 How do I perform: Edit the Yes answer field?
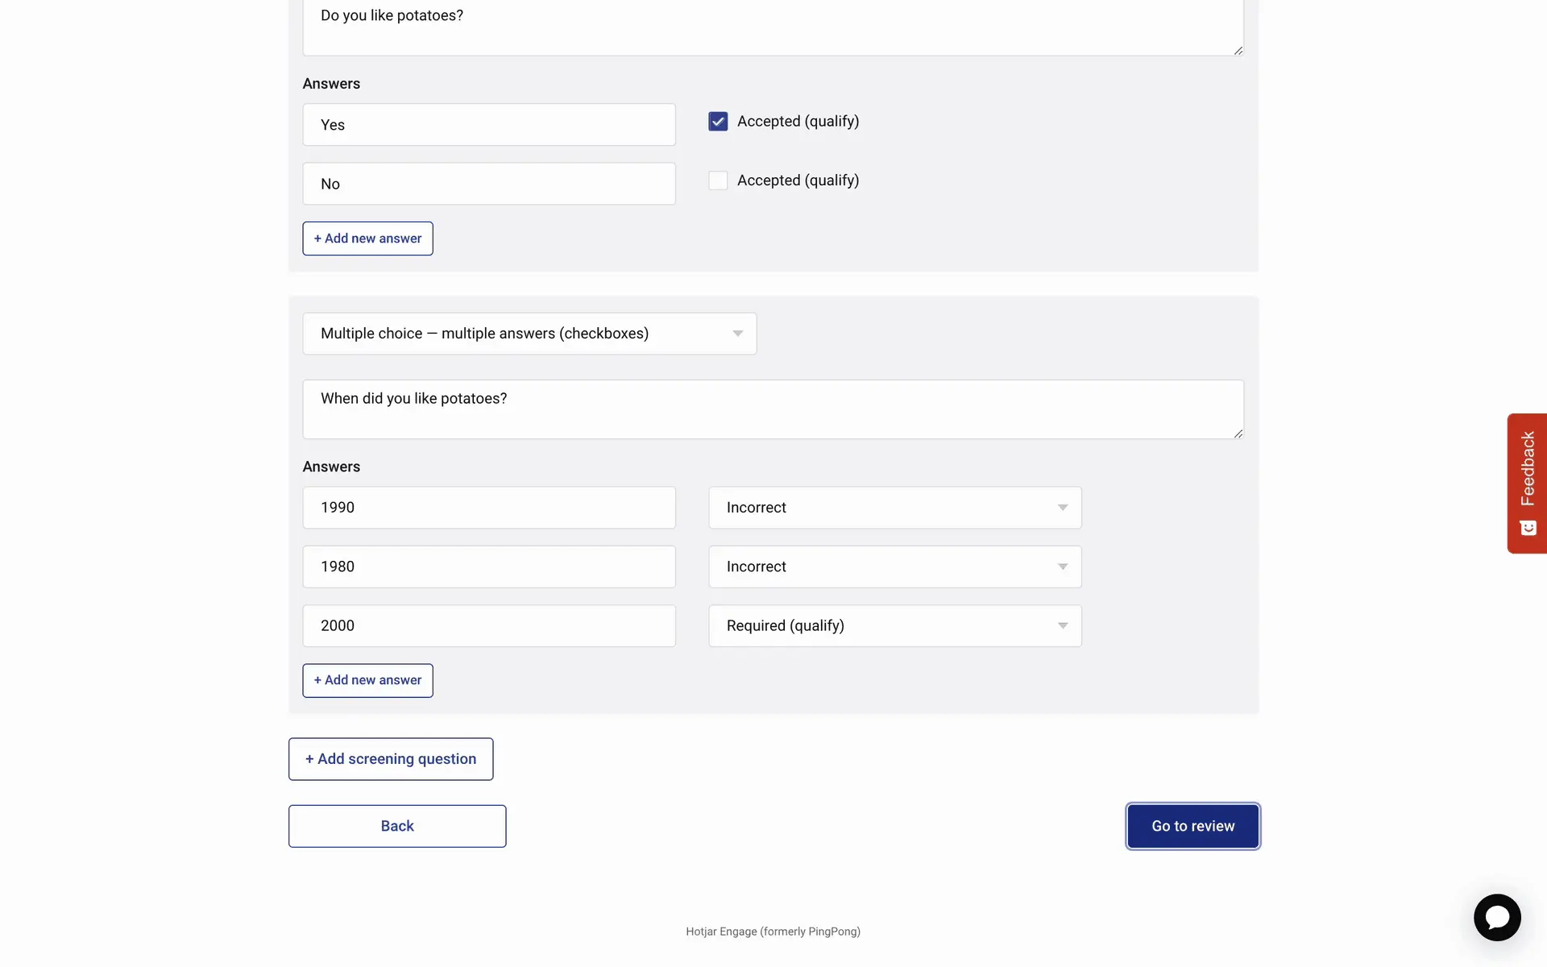tap(489, 125)
